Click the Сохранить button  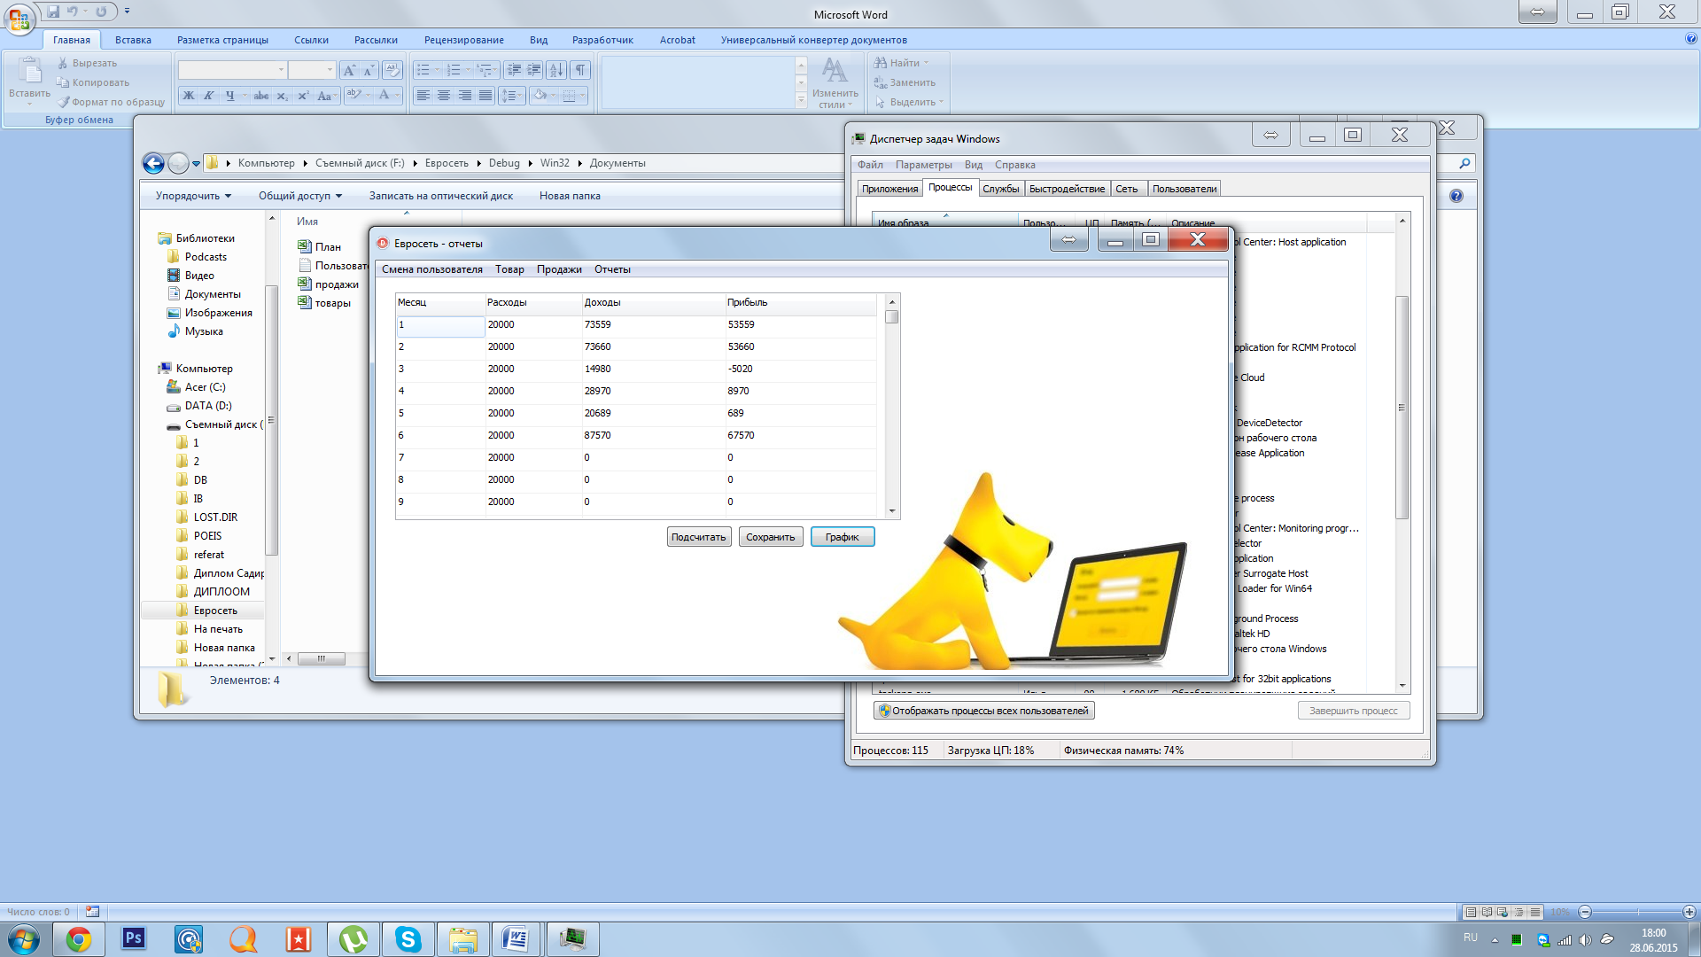[770, 537]
